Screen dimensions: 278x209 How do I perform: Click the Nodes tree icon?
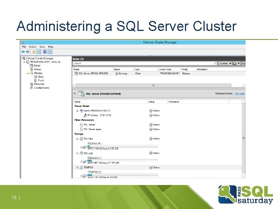click(x=31, y=69)
